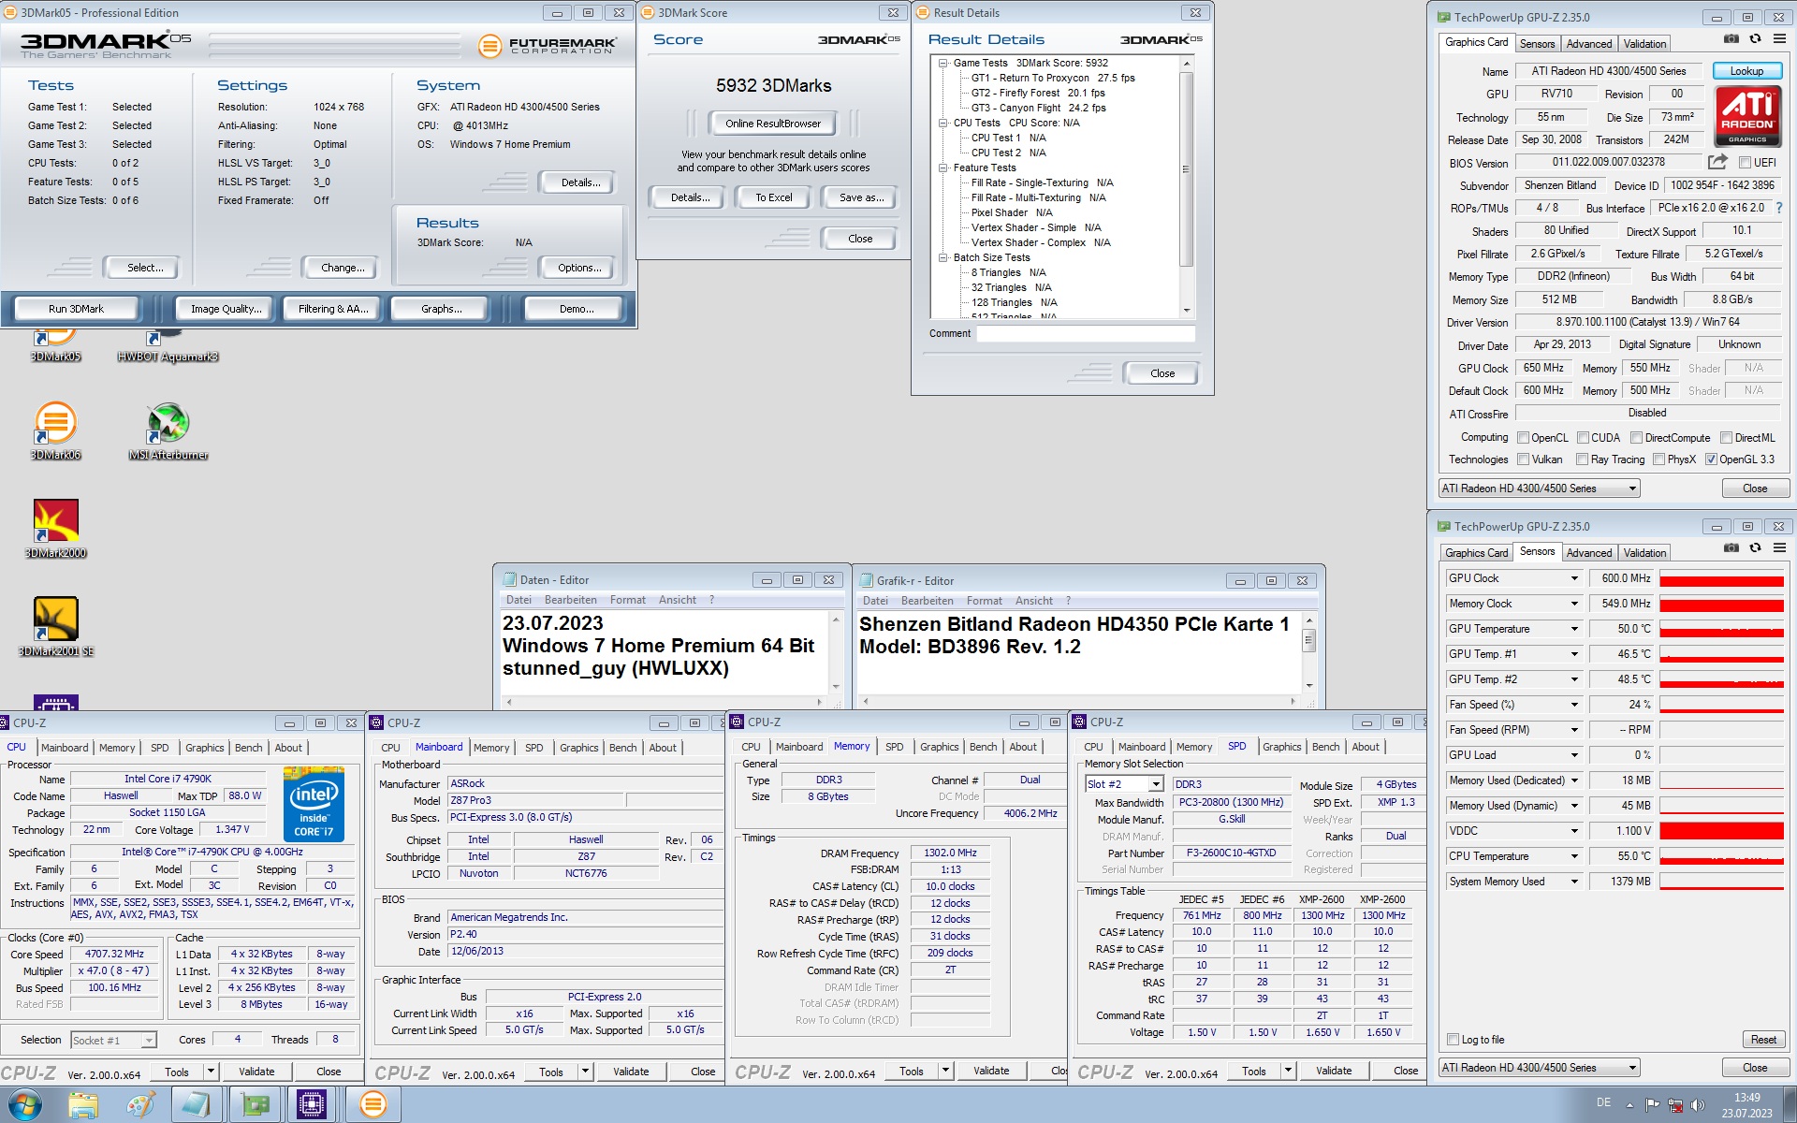This screenshot has width=1797, height=1123.
Task: Launch the 3DMark06 desktop shortcut
Action: point(55,430)
